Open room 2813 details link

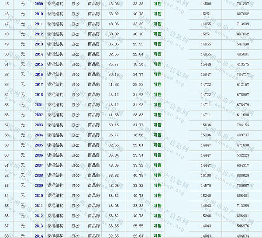click(x=39, y=226)
